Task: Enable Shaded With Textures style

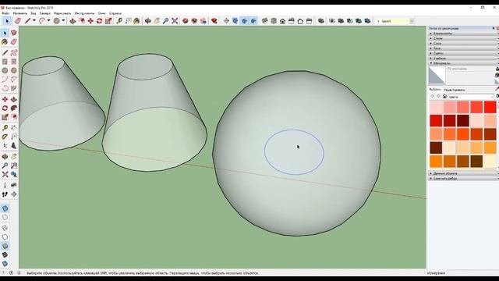Action: (x=5, y=255)
